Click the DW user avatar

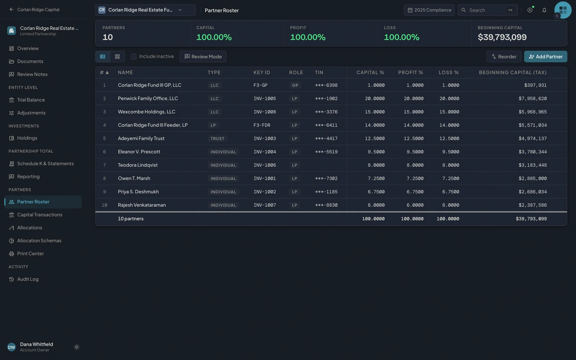(12, 347)
